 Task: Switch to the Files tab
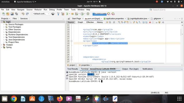pos(15,18)
